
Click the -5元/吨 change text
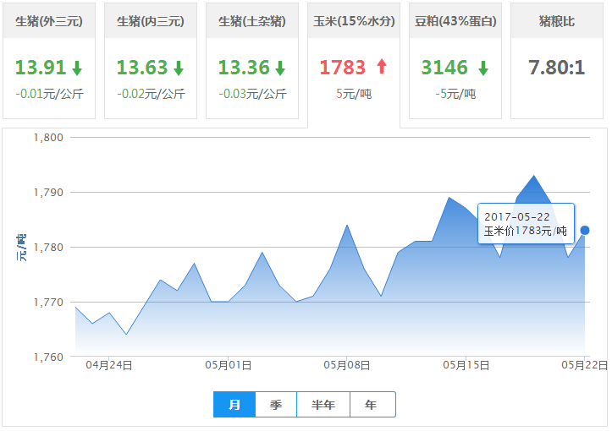(455, 94)
